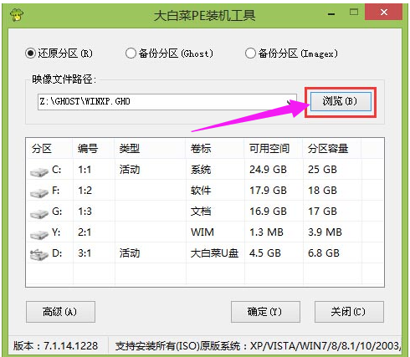Image resolution: width=410 pixels, height=357 pixels.
Task: Select the 系统 volume label cell
Action: coord(201,170)
